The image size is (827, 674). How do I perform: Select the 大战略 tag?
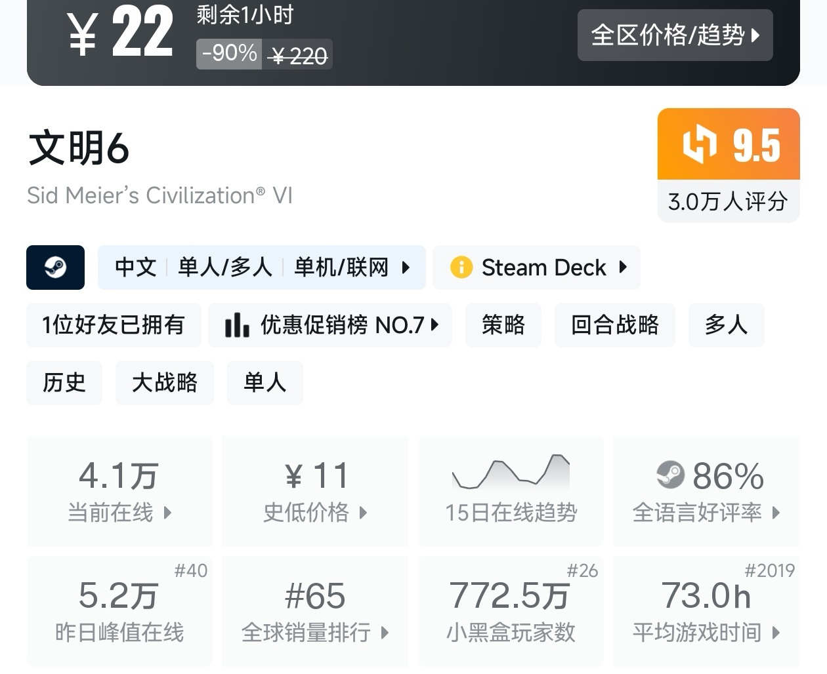pyautogui.click(x=165, y=383)
